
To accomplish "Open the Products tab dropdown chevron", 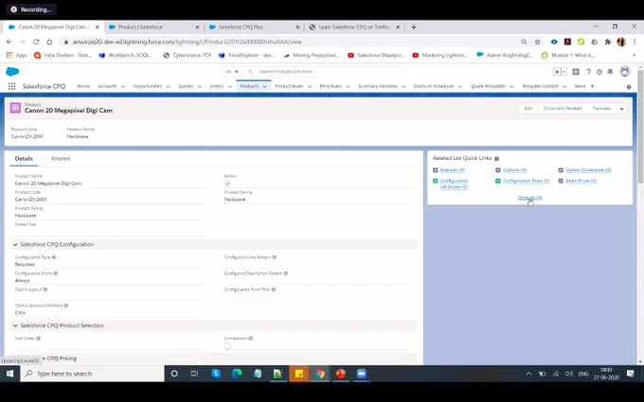I will pos(264,87).
